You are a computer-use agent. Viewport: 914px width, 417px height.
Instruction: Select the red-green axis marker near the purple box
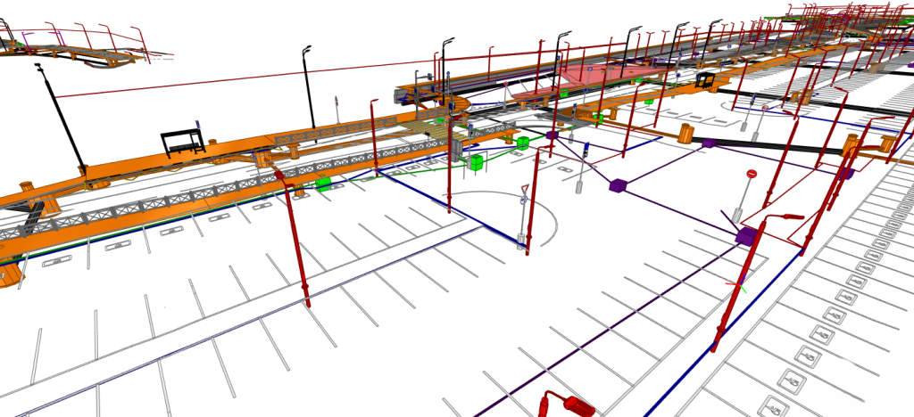tap(738, 284)
